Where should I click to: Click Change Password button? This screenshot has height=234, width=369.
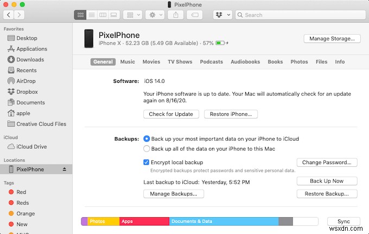[327, 162]
